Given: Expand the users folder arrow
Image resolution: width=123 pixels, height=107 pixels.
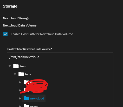Looking at the screenshot, I should pos(20,106).
